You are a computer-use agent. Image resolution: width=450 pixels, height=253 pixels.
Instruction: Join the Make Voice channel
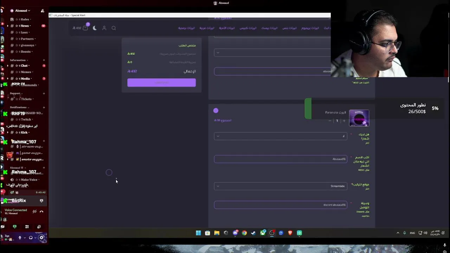26,180
